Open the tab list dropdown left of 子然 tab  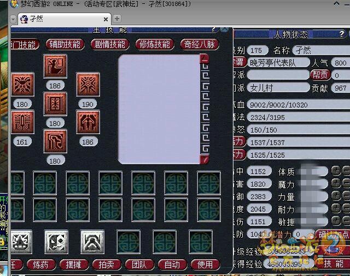[x=13, y=20]
